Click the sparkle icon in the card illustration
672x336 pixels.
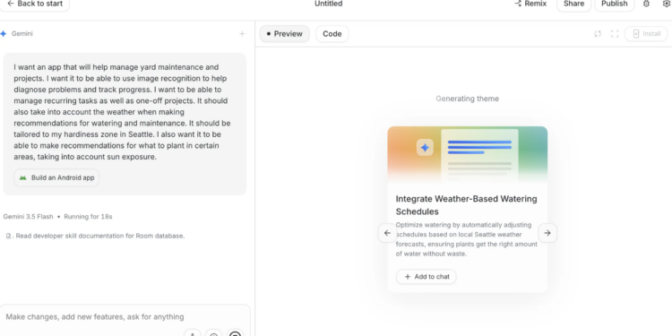point(425,148)
